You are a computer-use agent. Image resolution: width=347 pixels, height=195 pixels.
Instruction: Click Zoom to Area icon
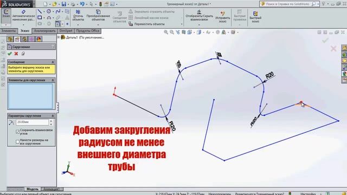point(172,32)
